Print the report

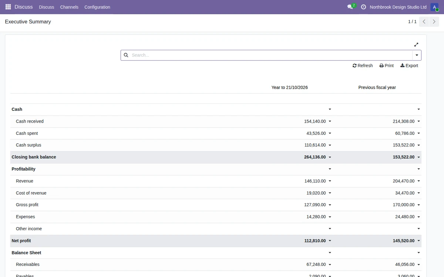click(387, 66)
